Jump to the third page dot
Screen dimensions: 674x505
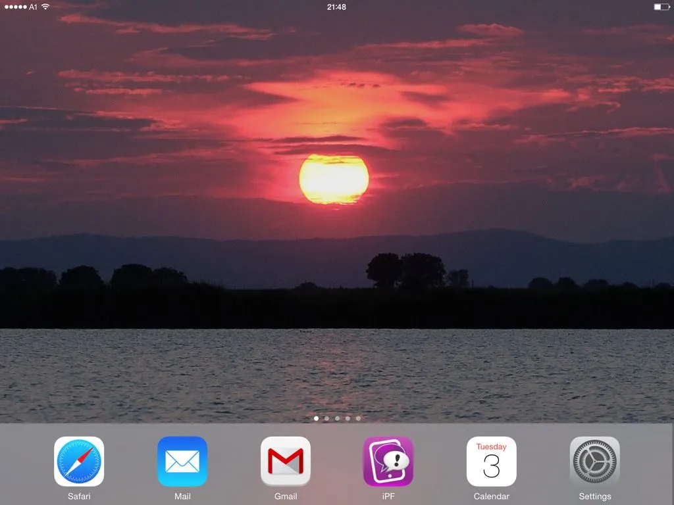[337, 418]
